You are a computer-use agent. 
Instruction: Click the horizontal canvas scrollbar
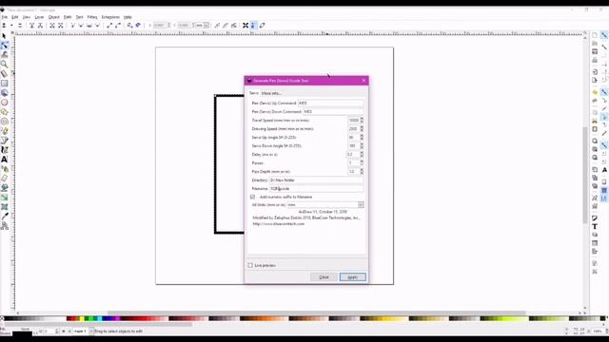tap(317, 313)
